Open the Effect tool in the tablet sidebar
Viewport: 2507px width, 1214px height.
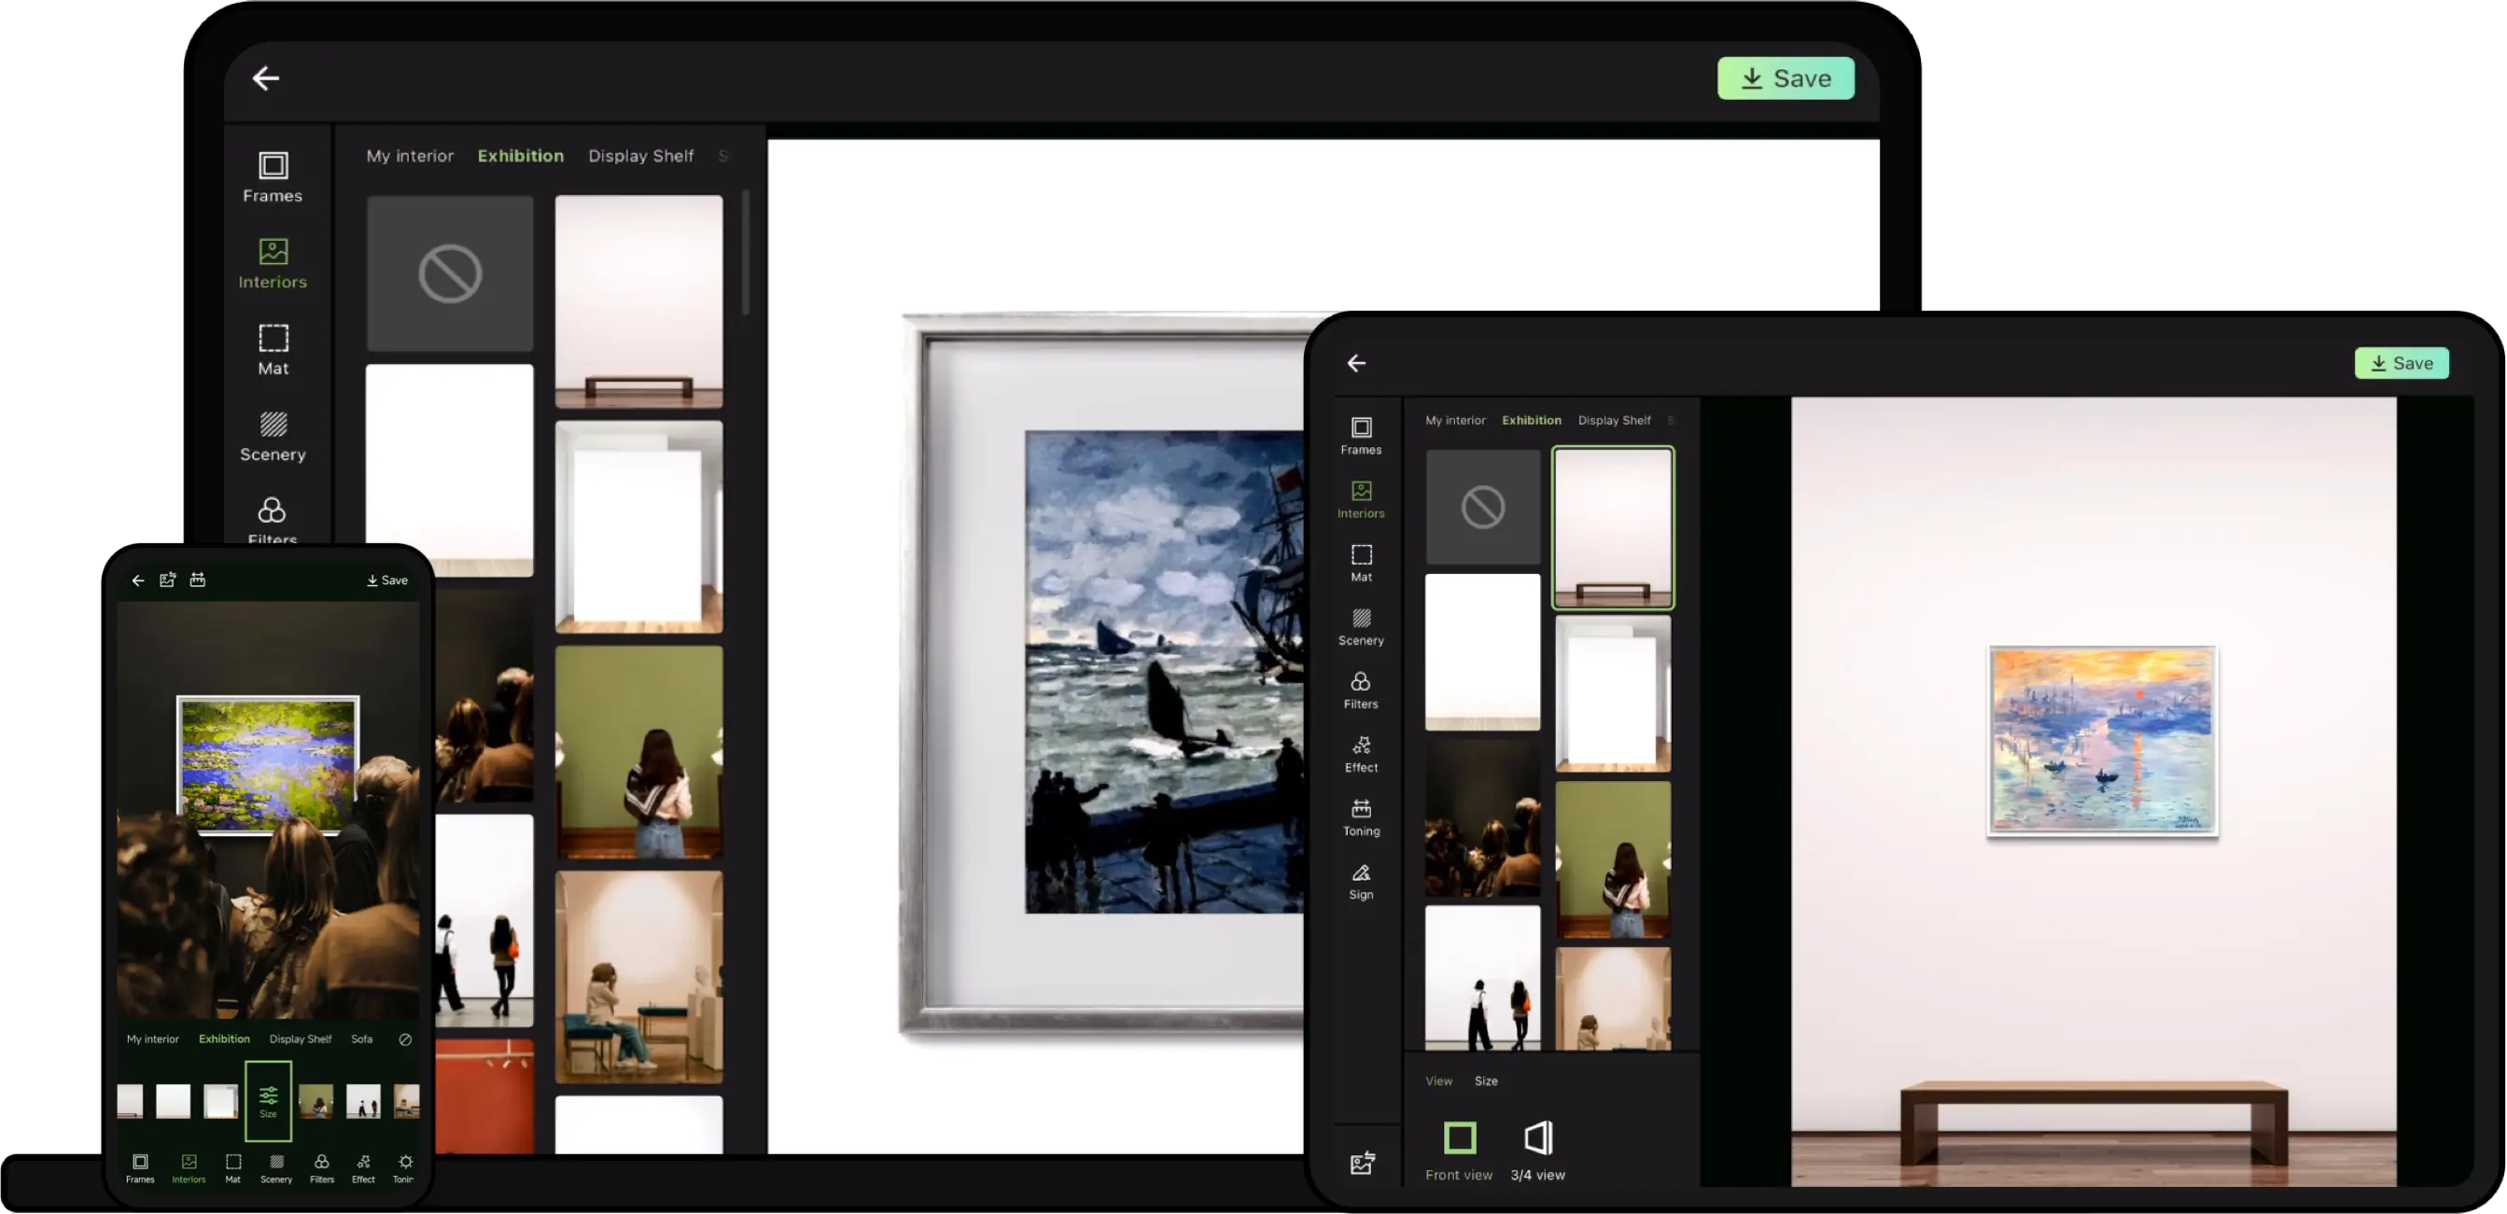[x=1361, y=754]
